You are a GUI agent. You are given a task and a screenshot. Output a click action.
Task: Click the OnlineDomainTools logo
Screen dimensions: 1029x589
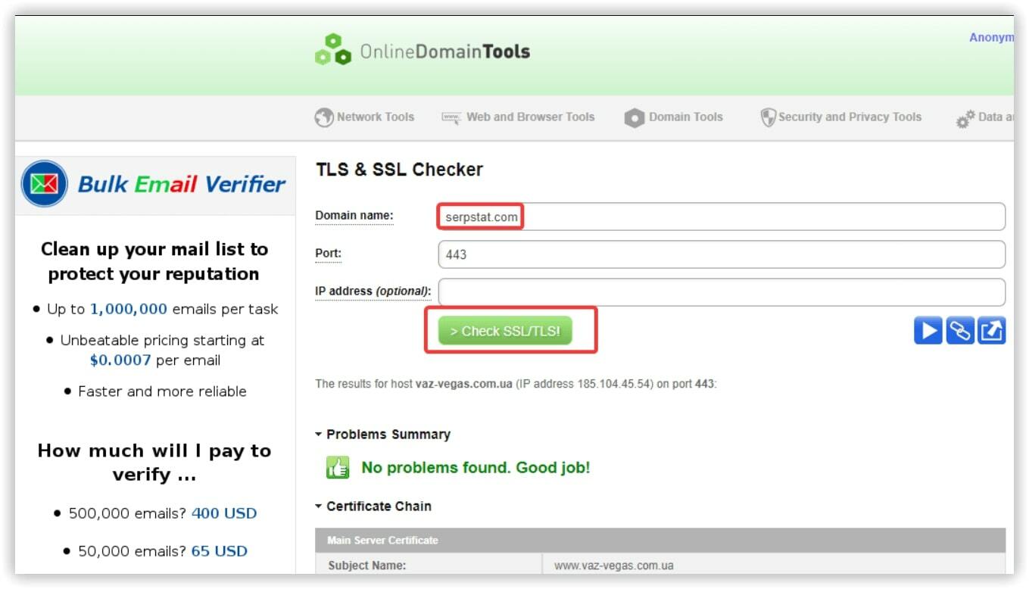click(x=423, y=51)
